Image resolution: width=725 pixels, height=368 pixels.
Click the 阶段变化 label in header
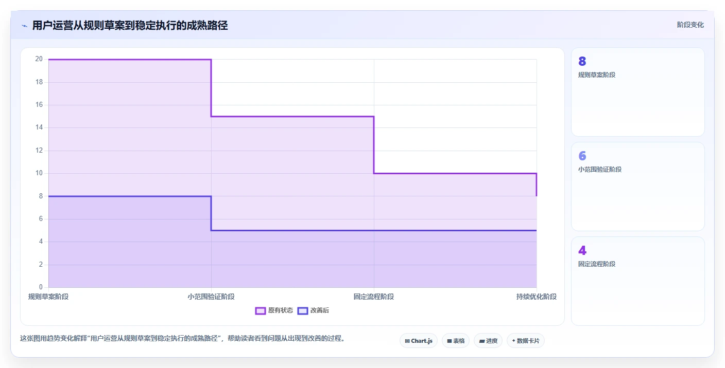coord(690,25)
